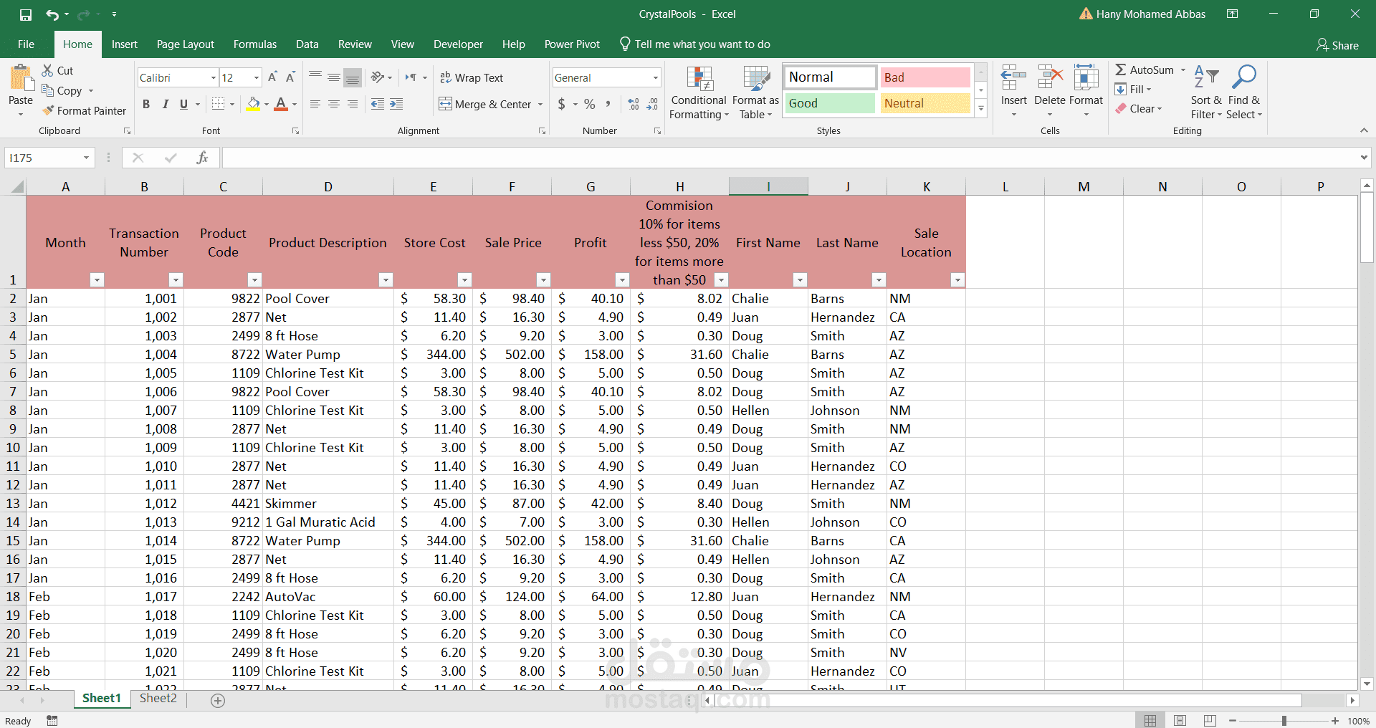Image resolution: width=1376 pixels, height=728 pixels.
Task: Click the Merge & Center icon
Action: click(446, 104)
